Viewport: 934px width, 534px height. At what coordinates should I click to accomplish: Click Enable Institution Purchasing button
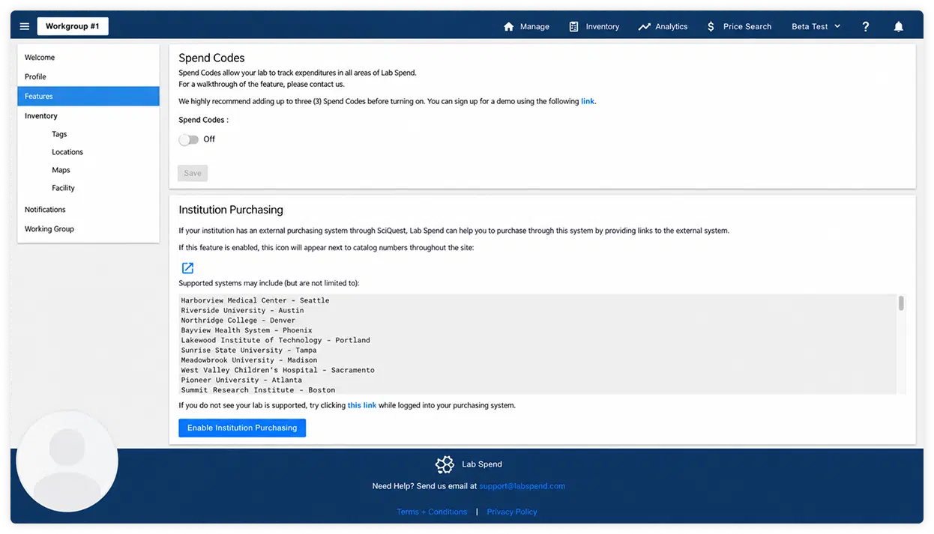pos(242,428)
